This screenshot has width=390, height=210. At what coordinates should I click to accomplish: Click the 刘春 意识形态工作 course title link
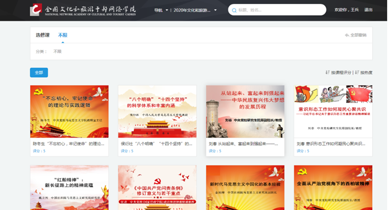pyautogui.click(x=331, y=144)
